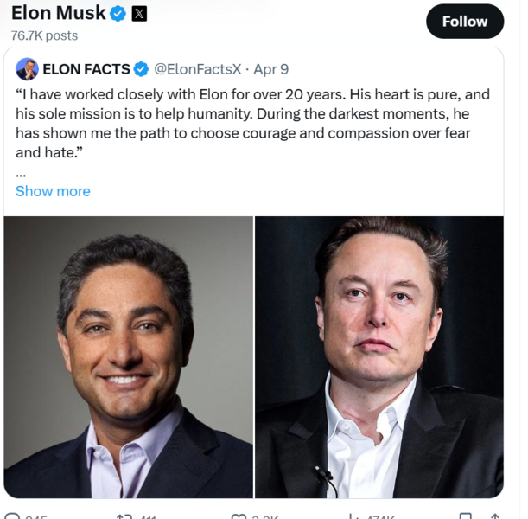Click the blue verified badge beside Elon Musk header
The image size is (528, 519).
(x=118, y=14)
